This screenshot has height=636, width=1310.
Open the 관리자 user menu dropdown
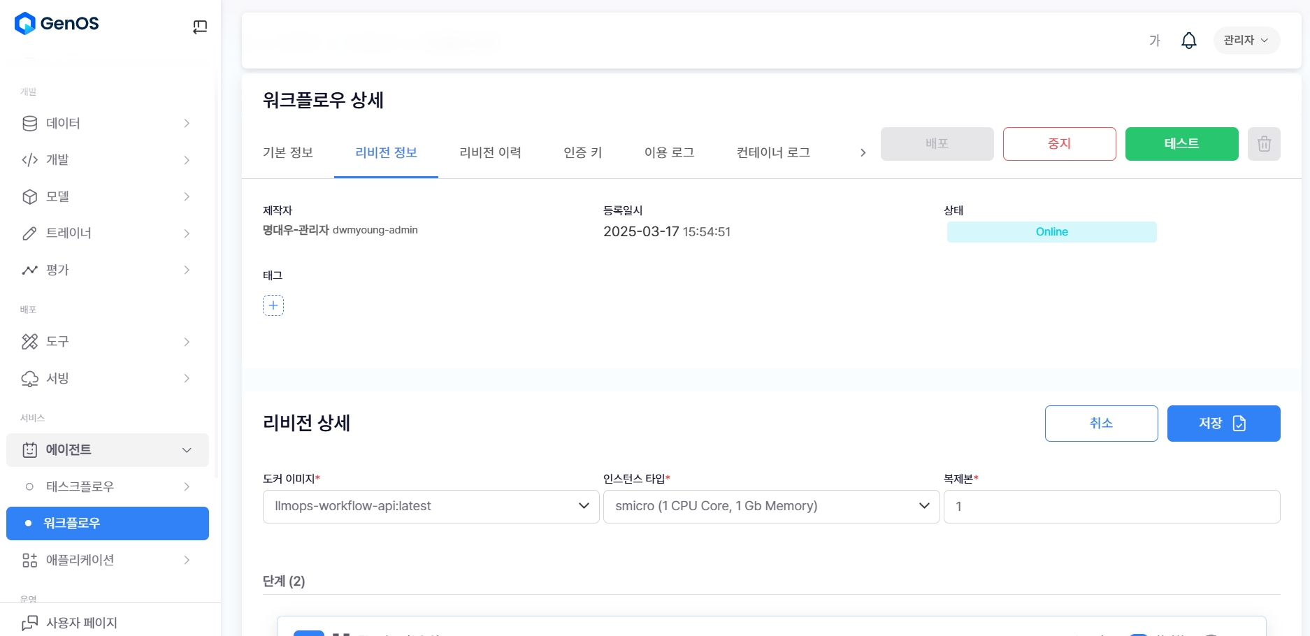pos(1246,41)
